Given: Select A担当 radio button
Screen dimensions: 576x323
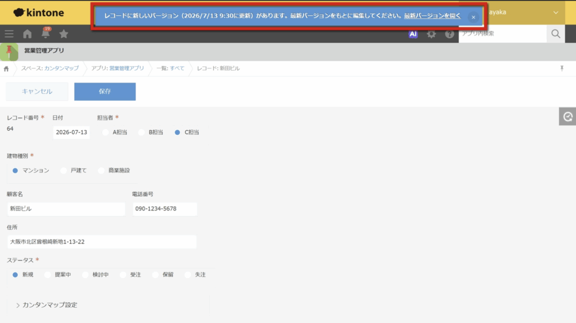Looking at the screenshot, I should tap(105, 132).
